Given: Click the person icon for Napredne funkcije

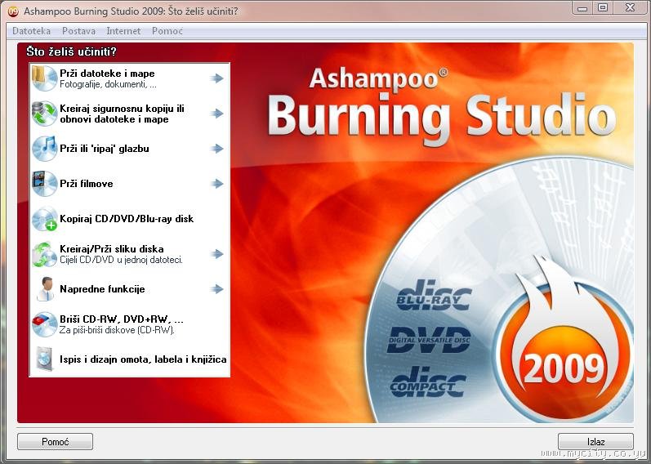Looking at the screenshot, I should [x=44, y=288].
